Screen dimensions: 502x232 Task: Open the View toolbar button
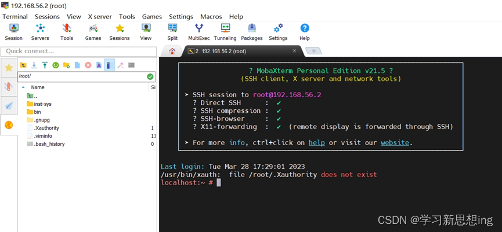(146, 32)
